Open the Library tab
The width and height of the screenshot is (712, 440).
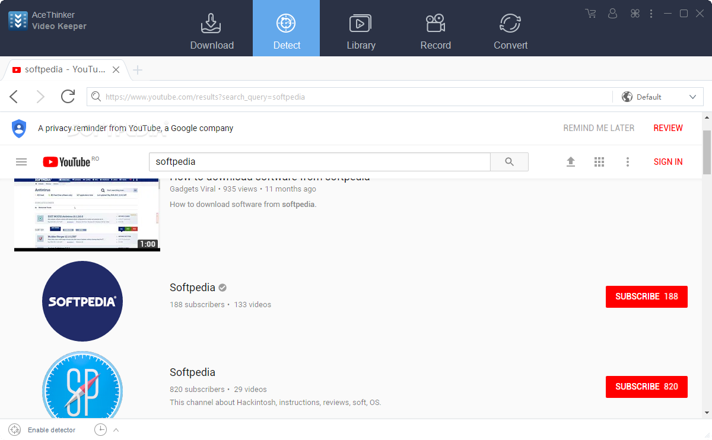click(x=361, y=28)
